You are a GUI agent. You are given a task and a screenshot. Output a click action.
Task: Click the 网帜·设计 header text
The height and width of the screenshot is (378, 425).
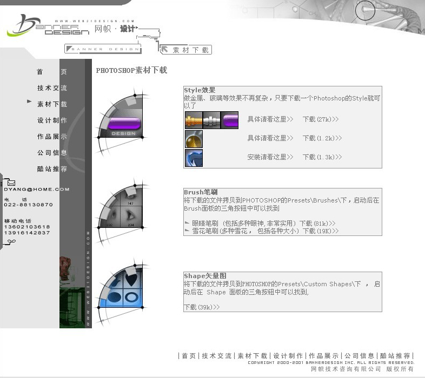[115, 29]
